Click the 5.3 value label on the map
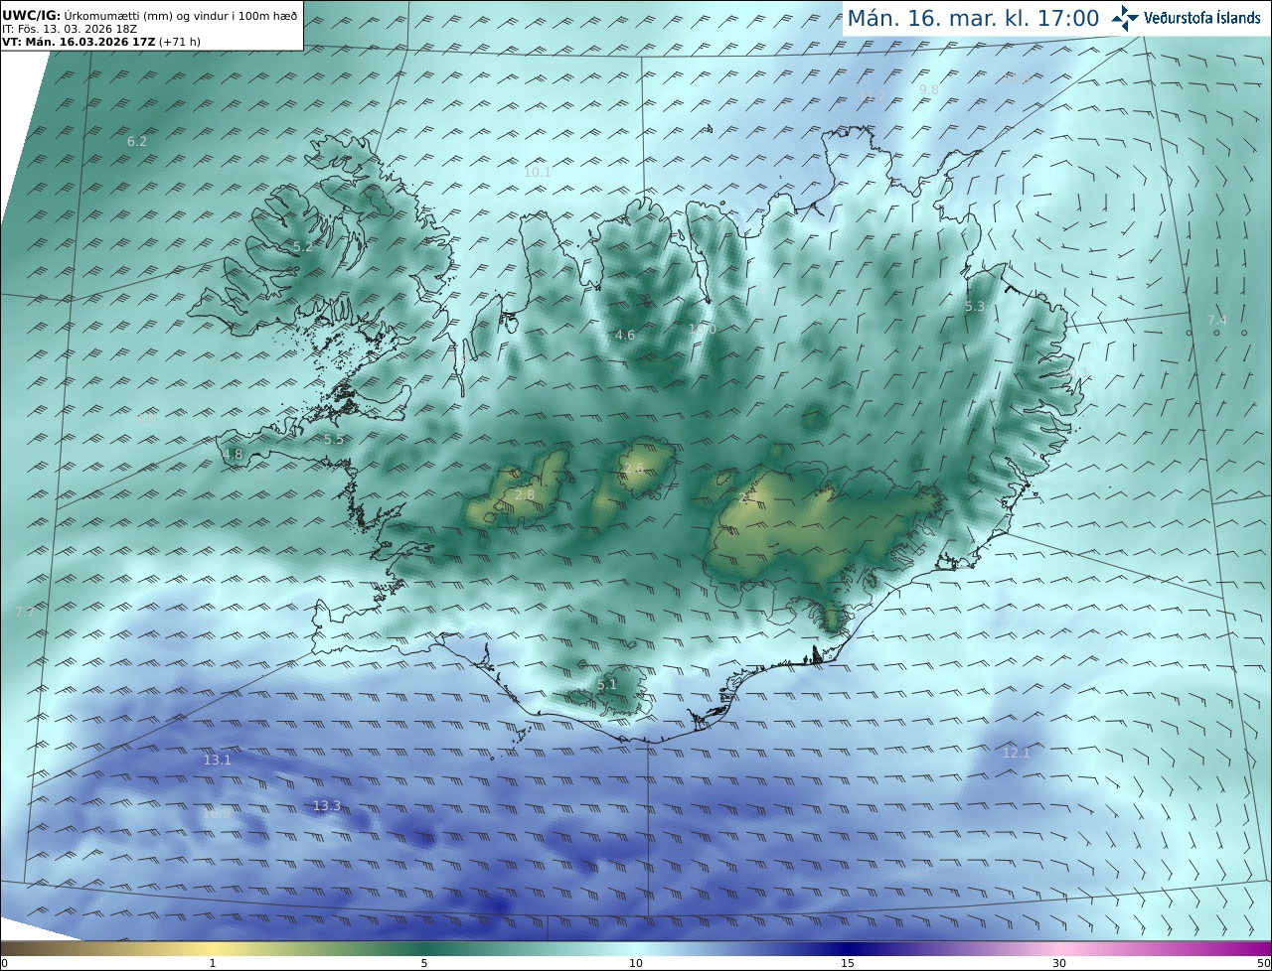This screenshot has height=971, width=1272. coord(975,307)
